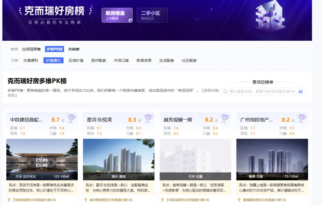
Task: Click 口碑: 9.2 on 越秀观樾一期
Action: (x=210, y=134)
